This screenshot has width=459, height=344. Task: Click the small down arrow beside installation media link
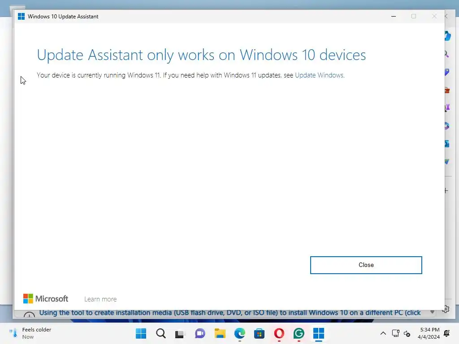click(x=432, y=312)
